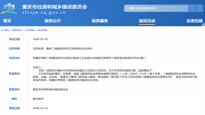The height and width of the screenshot is (115, 205).
Task: Open the 首页 navigation menu
Action: pyautogui.click(x=7, y=21)
